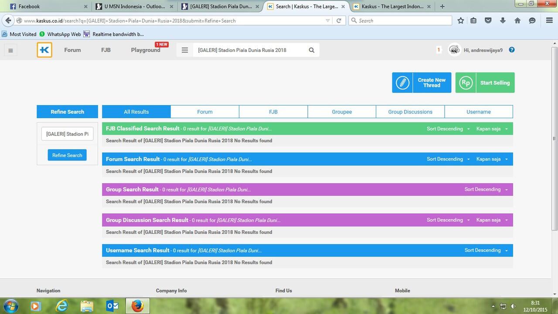Close the Facebook tab

pos(85,7)
